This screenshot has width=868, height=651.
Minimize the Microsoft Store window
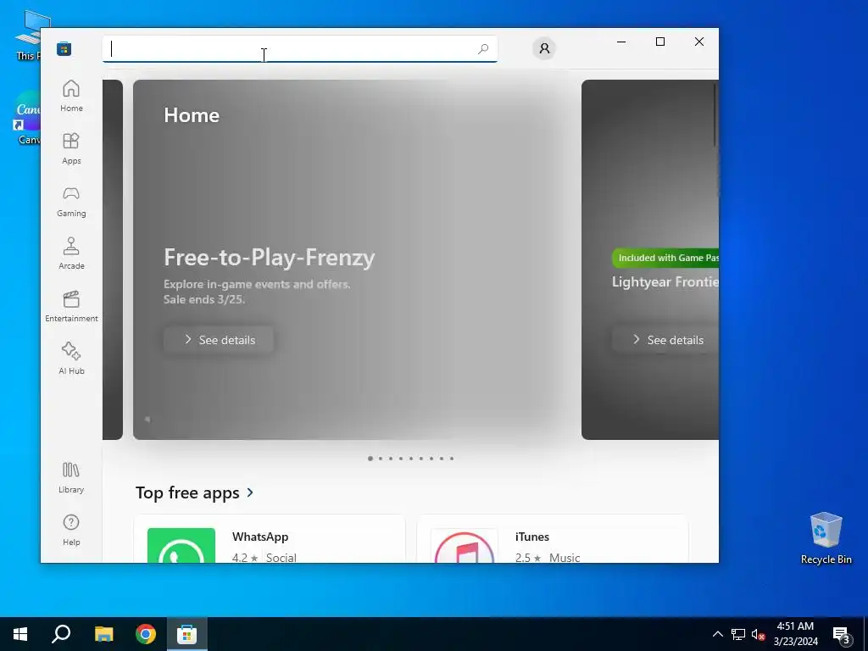pos(621,42)
